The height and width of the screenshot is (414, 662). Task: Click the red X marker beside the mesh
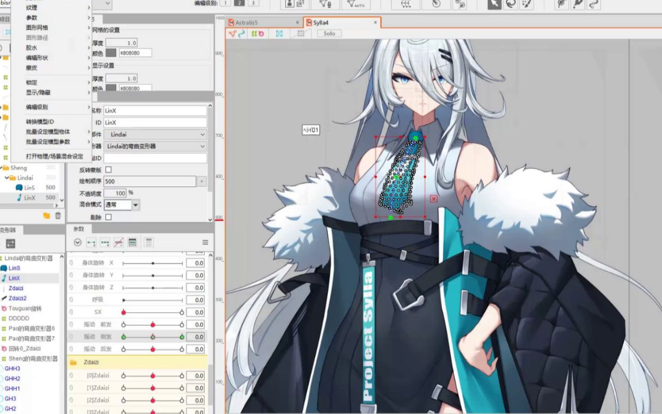point(434,199)
